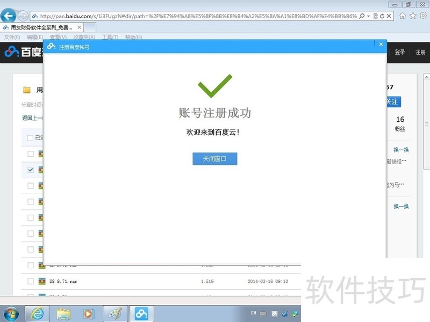Open the IE favorites star icon
This screenshot has height=322, width=430.
point(413,16)
